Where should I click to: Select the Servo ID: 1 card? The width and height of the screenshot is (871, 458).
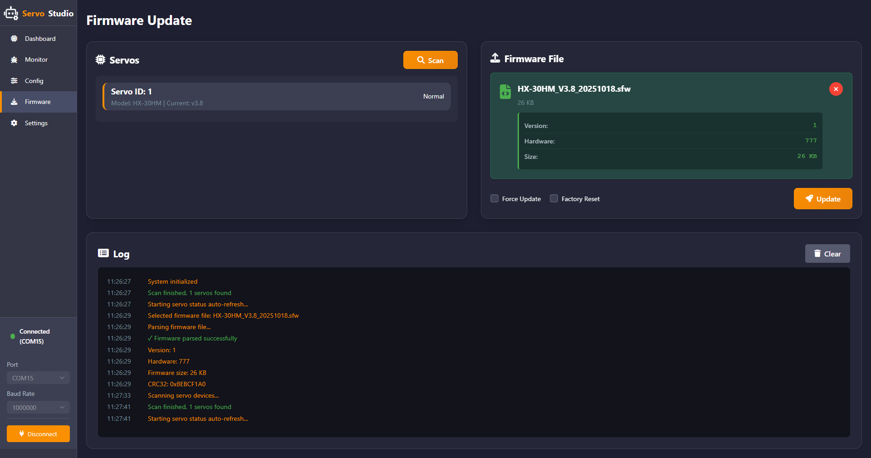point(277,96)
